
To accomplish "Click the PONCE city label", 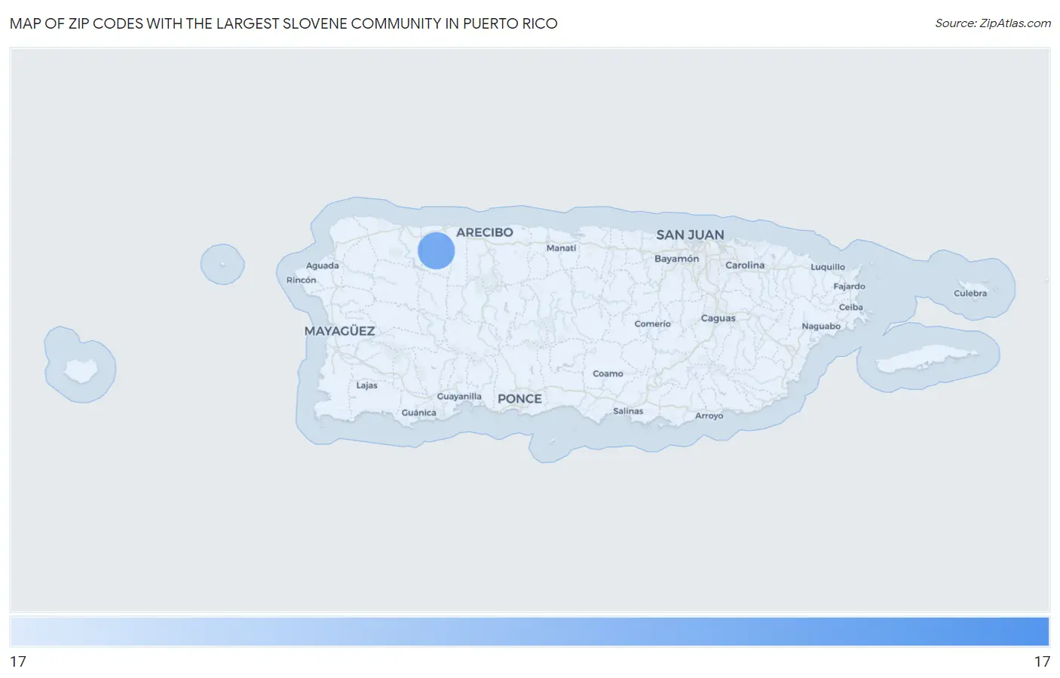I will [519, 399].
